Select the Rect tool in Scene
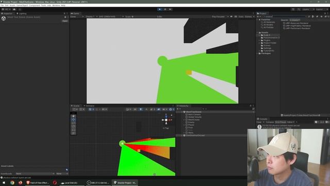 click(x=73, y=130)
